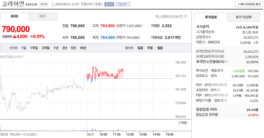
Task: Switch to the NXT tab
Action: 43,16
